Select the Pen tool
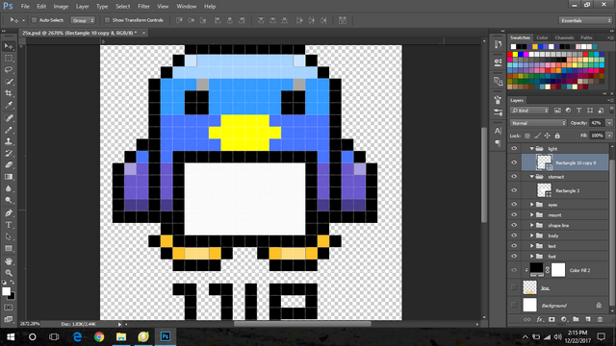 pyautogui.click(x=9, y=213)
